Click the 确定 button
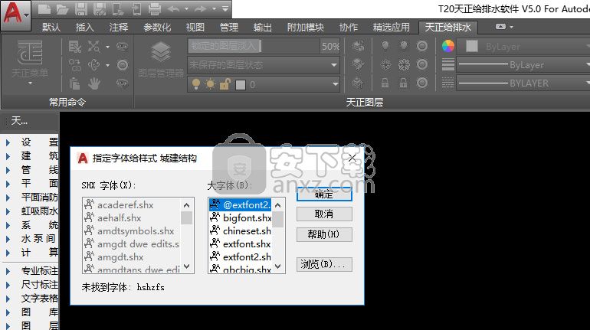Image resolution: width=590 pixels, height=330 pixels. (x=324, y=194)
